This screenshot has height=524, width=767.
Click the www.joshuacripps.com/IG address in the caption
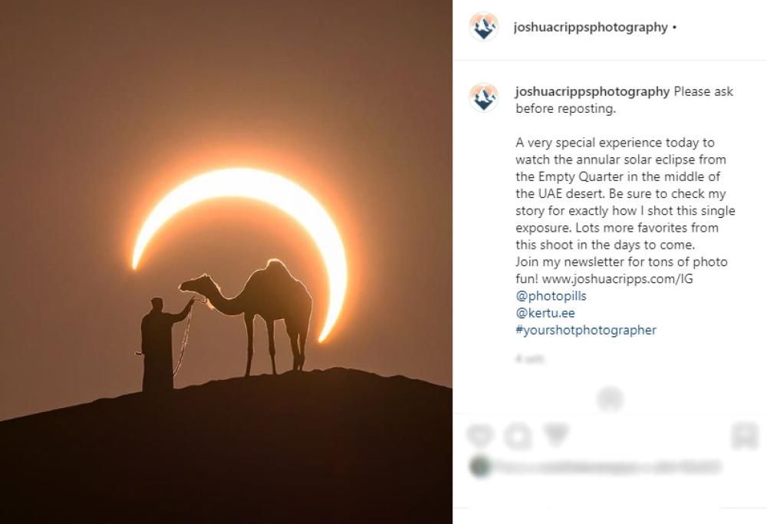pos(617,279)
